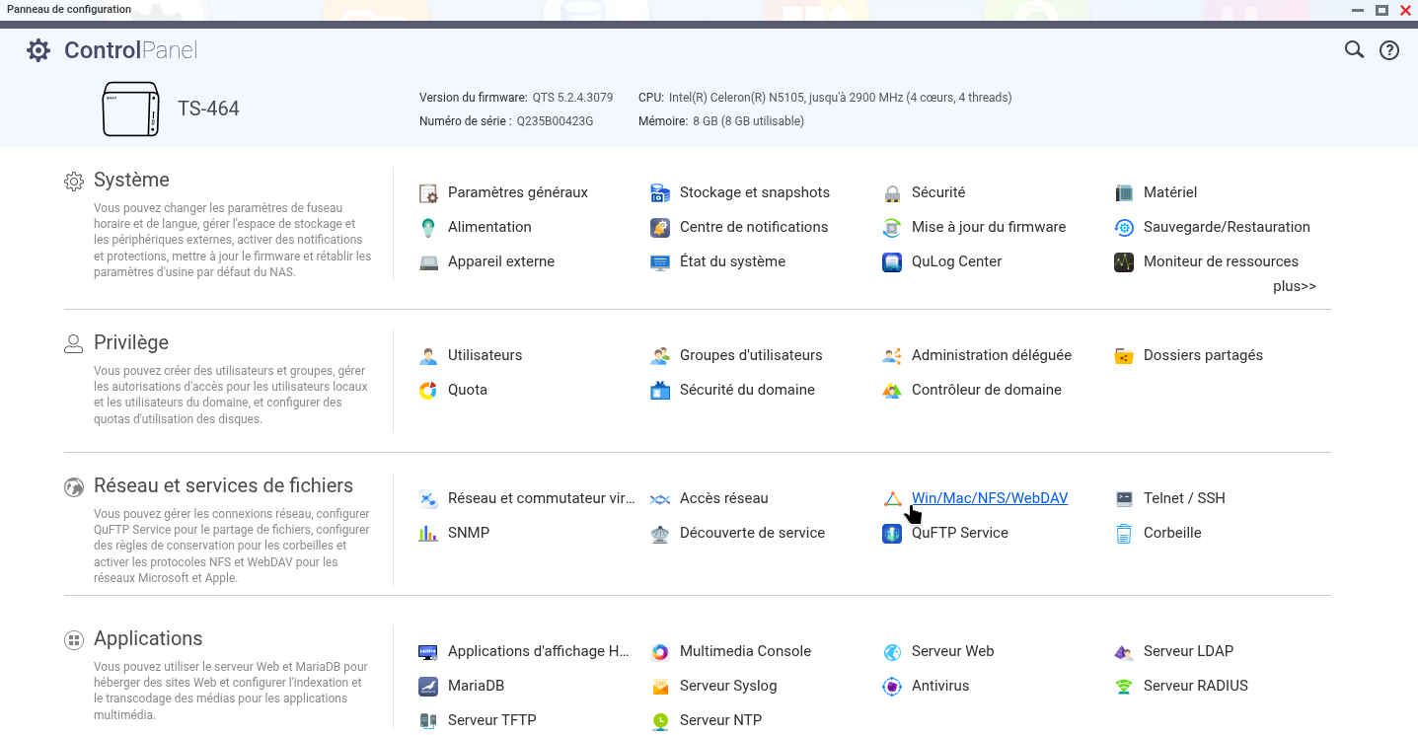Click the Stockage et snapshots icon
1418x735 pixels.
660,192
